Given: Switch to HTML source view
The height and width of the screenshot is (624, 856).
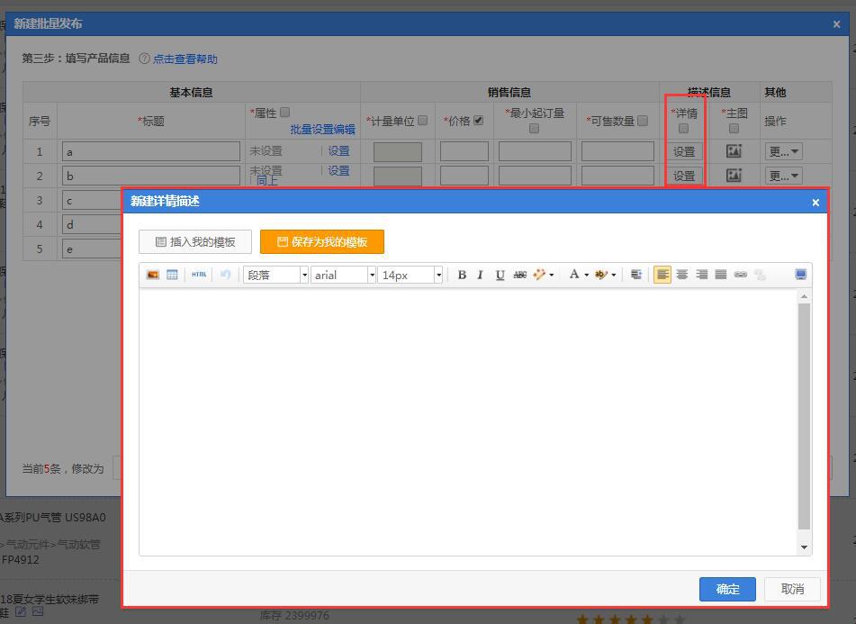Looking at the screenshot, I should (199, 275).
